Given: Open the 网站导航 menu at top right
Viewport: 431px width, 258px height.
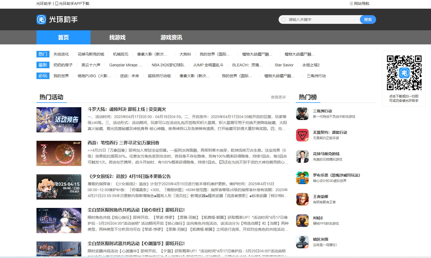Looking at the screenshot, I should coord(359,4).
